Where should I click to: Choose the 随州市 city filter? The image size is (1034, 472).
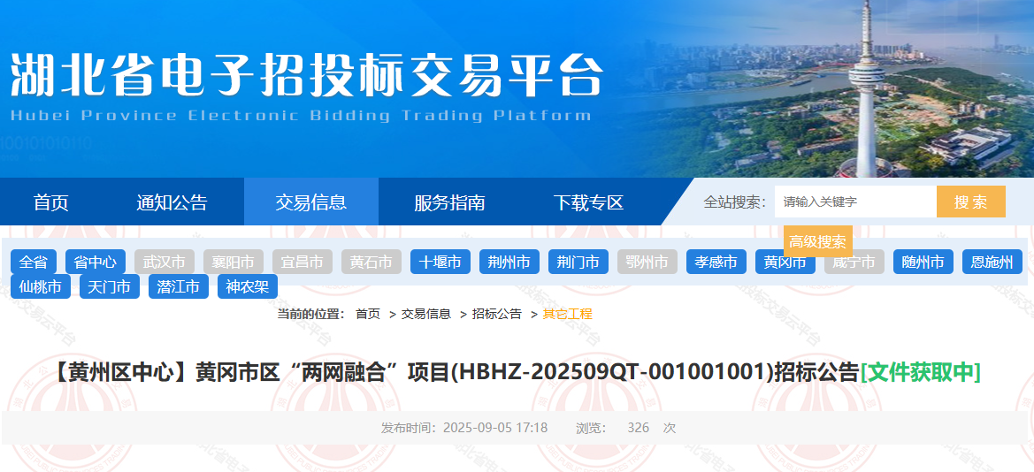tap(923, 263)
